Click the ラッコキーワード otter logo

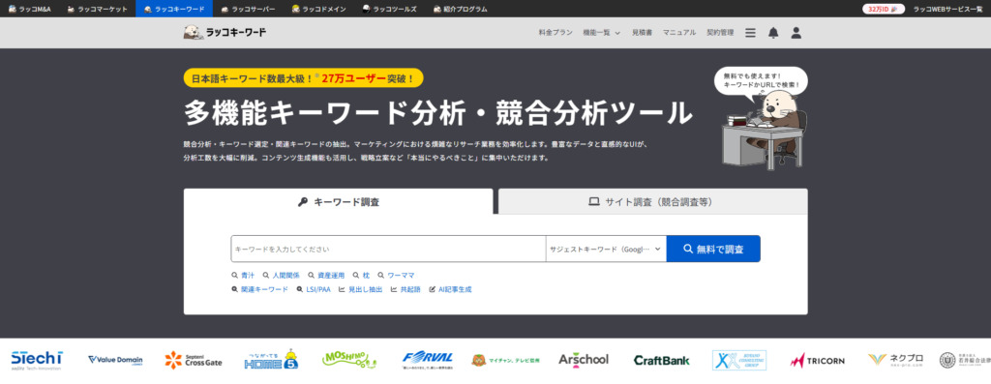tap(225, 32)
